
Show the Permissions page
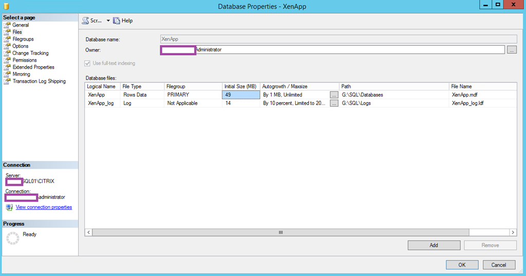pos(25,60)
